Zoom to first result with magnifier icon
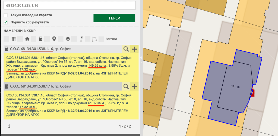 126,49
